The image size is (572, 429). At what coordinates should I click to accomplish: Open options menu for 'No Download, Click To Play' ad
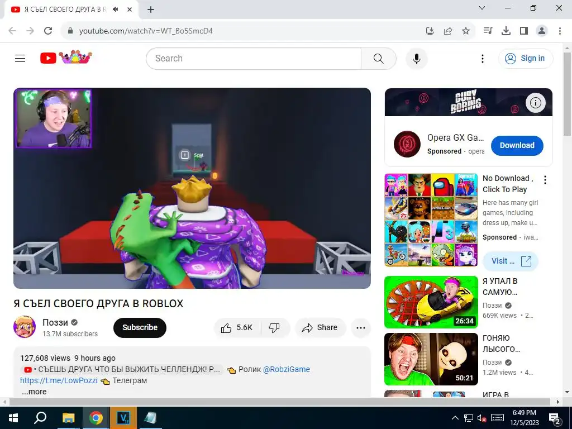tap(545, 180)
